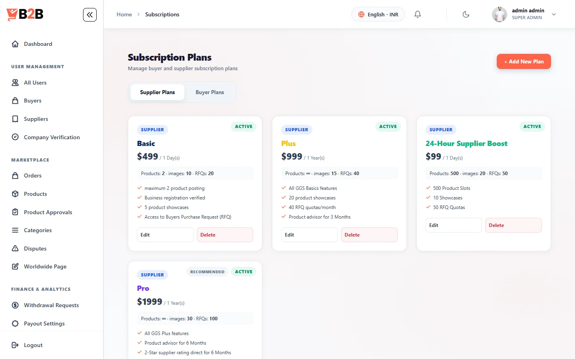The image size is (575, 359).
Task: Click the Subscriptions breadcrumb
Action: (x=162, y=14)
